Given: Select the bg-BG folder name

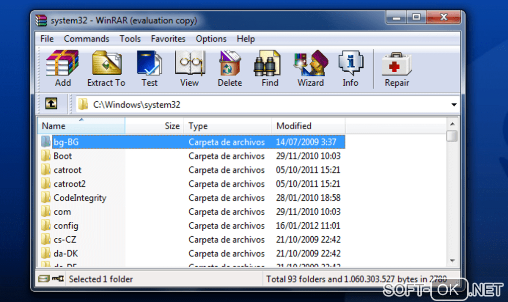Looking at the screenshot, I should [66, 142].
